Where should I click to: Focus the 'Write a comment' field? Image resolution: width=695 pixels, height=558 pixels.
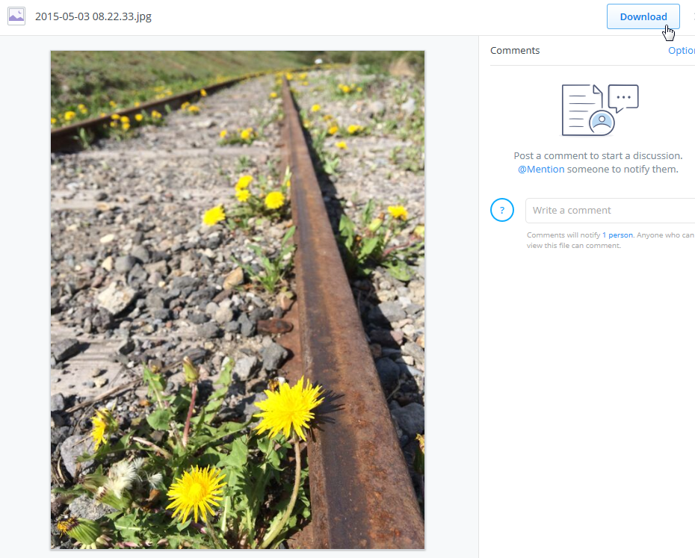pos(610,211)
